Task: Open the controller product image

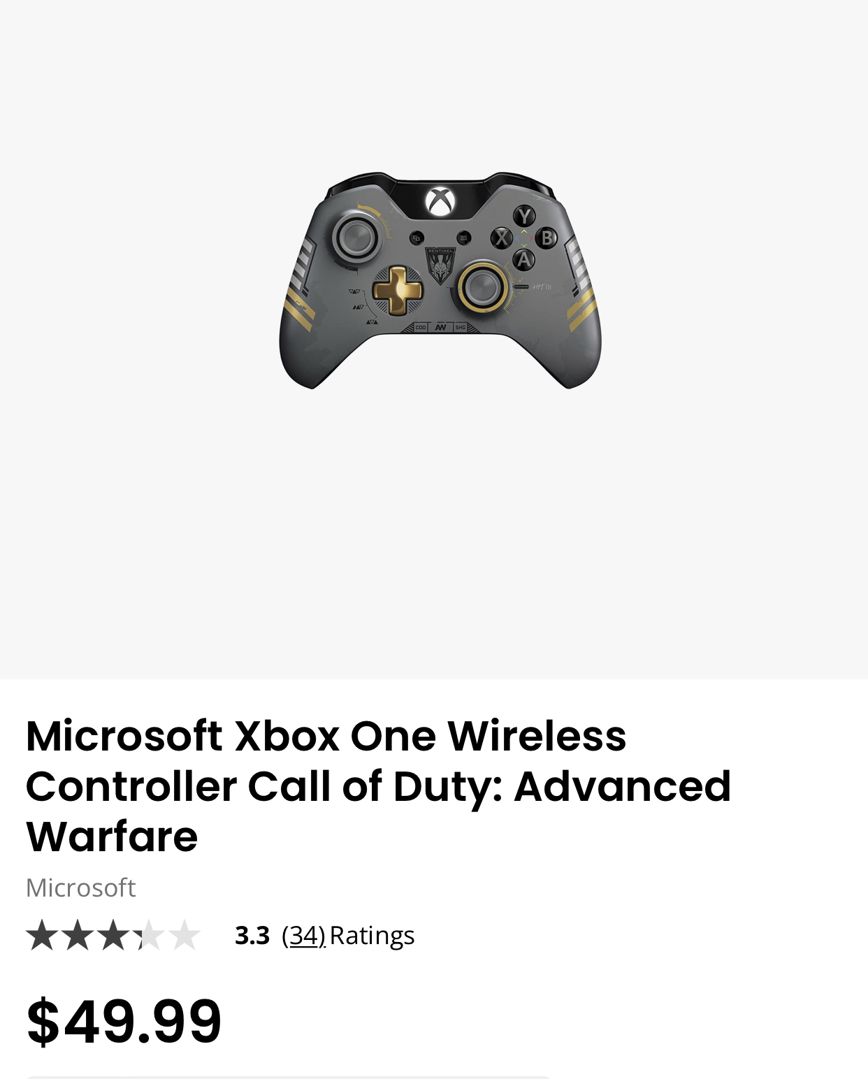Action: point(440,280)
